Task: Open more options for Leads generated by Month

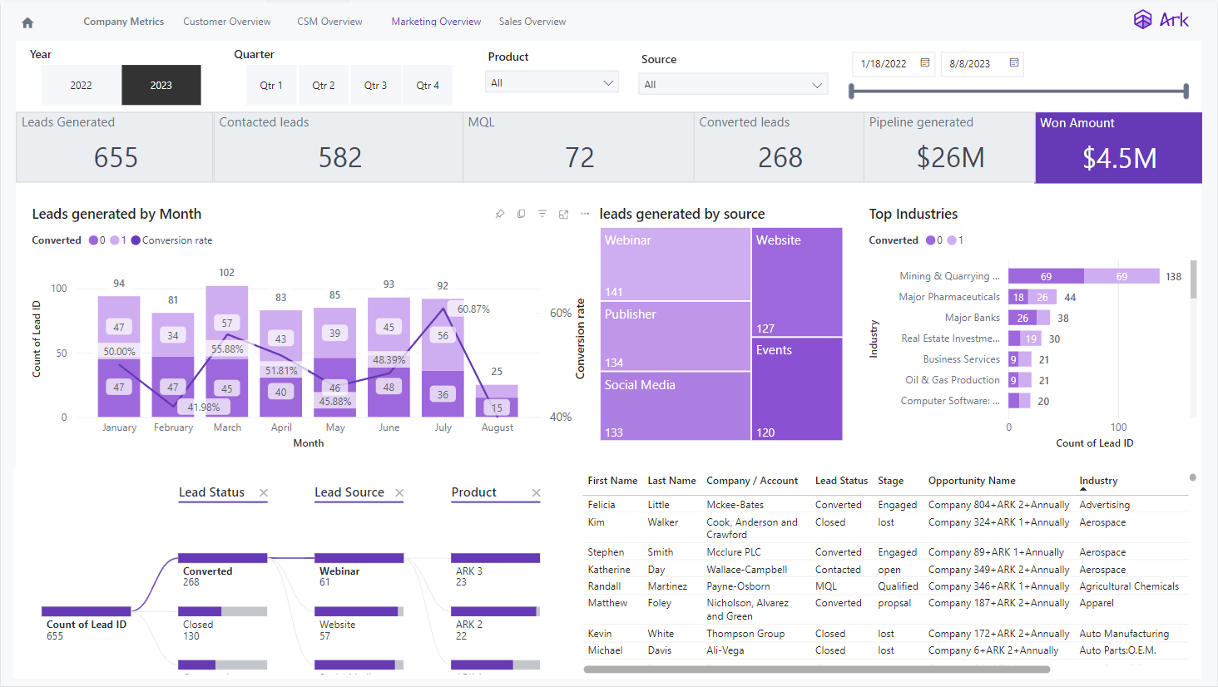Action: point(584,214)
